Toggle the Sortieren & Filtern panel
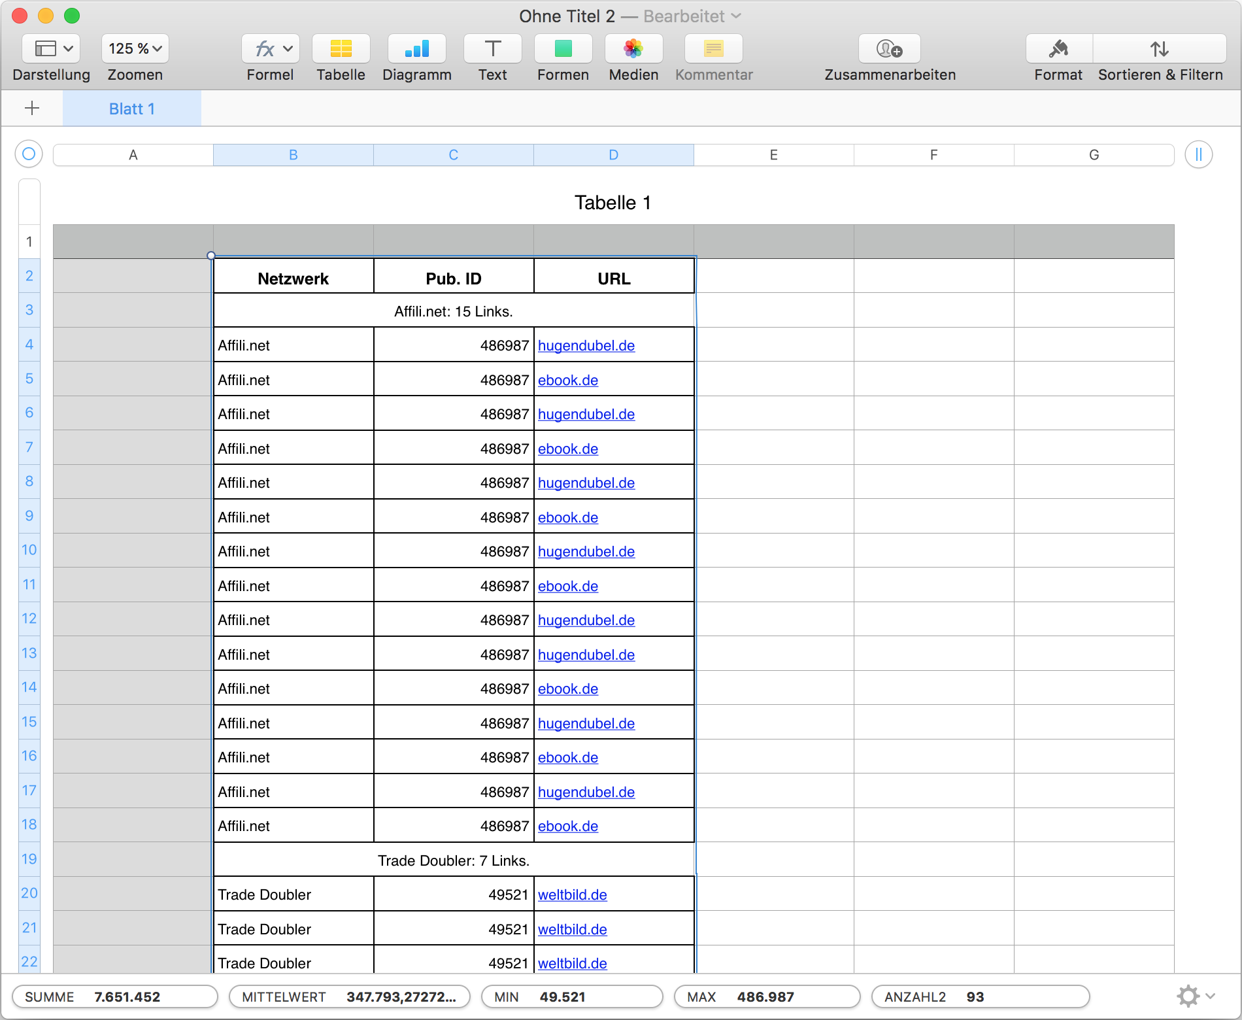The image size is (1242, 1020). tap(1160, 49)
